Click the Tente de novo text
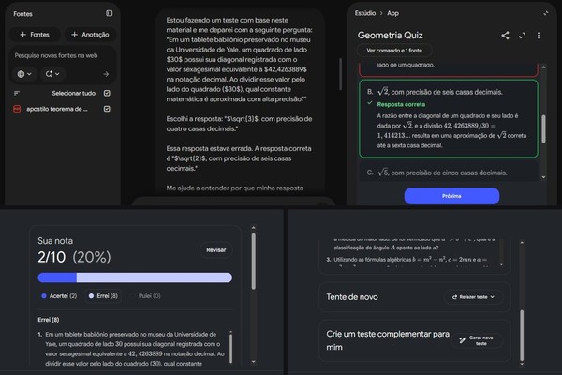The image size is (562, 375). (352, 297)
